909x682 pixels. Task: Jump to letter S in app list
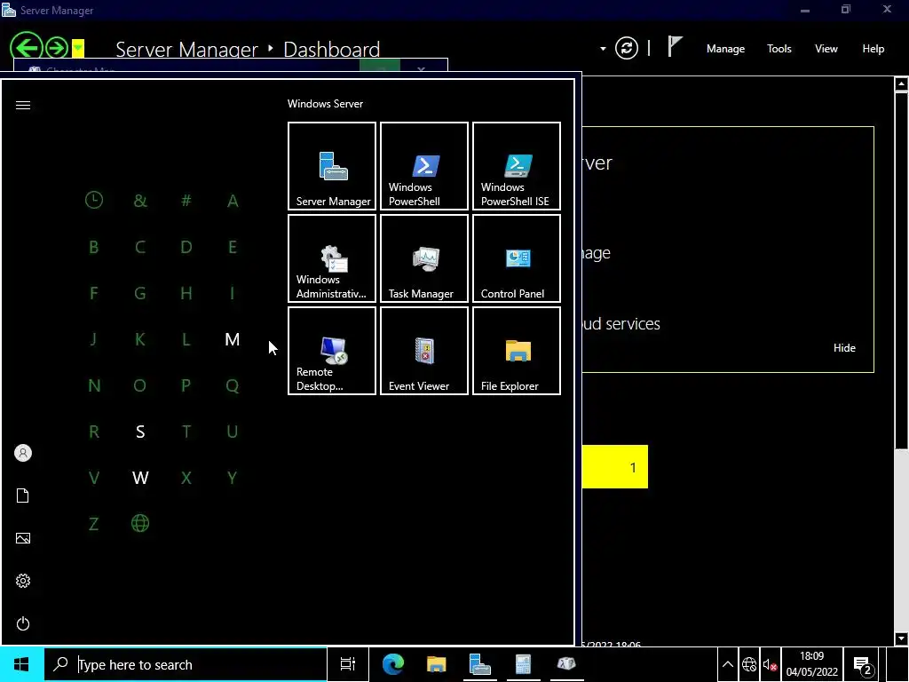[x=139, y=432]
